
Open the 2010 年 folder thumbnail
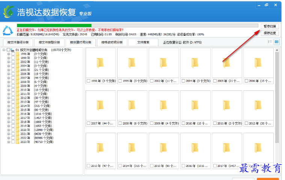tap(195, 105)
